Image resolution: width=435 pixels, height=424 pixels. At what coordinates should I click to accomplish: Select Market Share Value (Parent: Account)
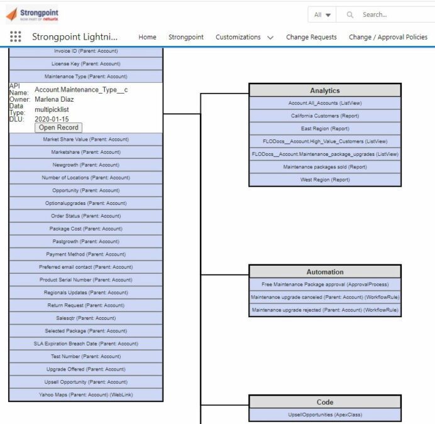pyautogui.click(x=86, y=139)
